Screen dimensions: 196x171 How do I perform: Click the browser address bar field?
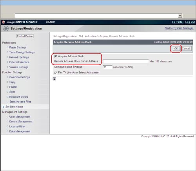[x=97, y=16]
